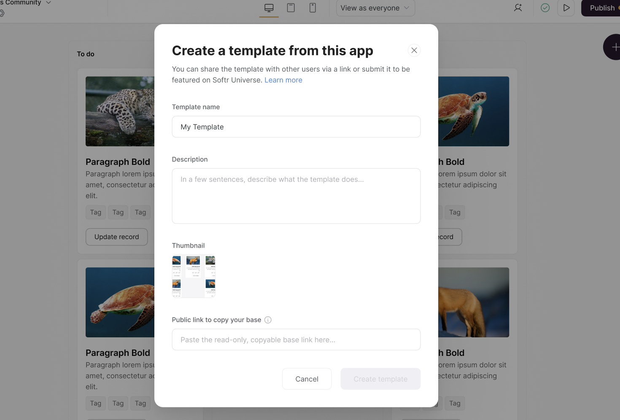620x420 pixels.
Task: Click the turtle image in left column
Action: pyautogui.click(x=120, y=302)
